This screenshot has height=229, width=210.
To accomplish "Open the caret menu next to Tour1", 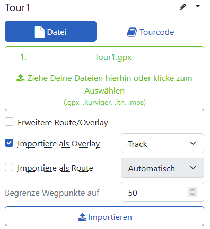I will 198,6.
